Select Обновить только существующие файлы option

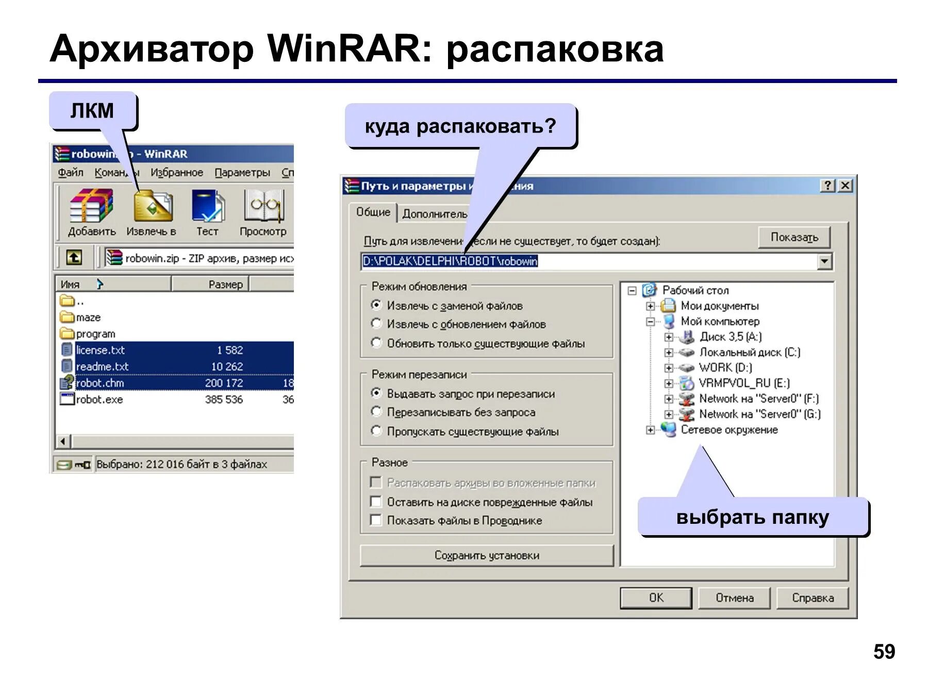click(x=376, y=343)
